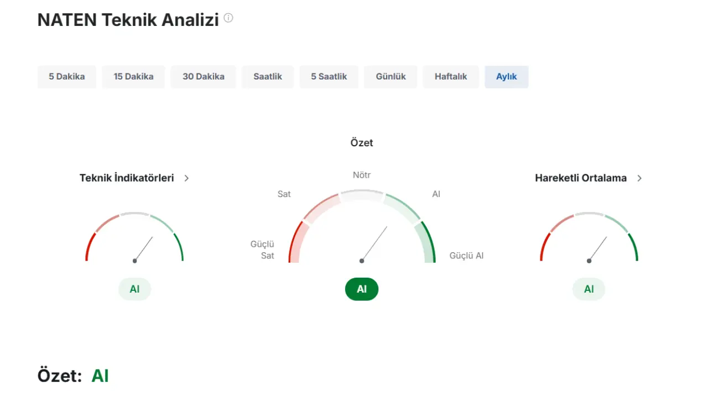Click the central Özet gauge needle
Image resolution: width=708 pixels, height=398 pixels.
374,243
